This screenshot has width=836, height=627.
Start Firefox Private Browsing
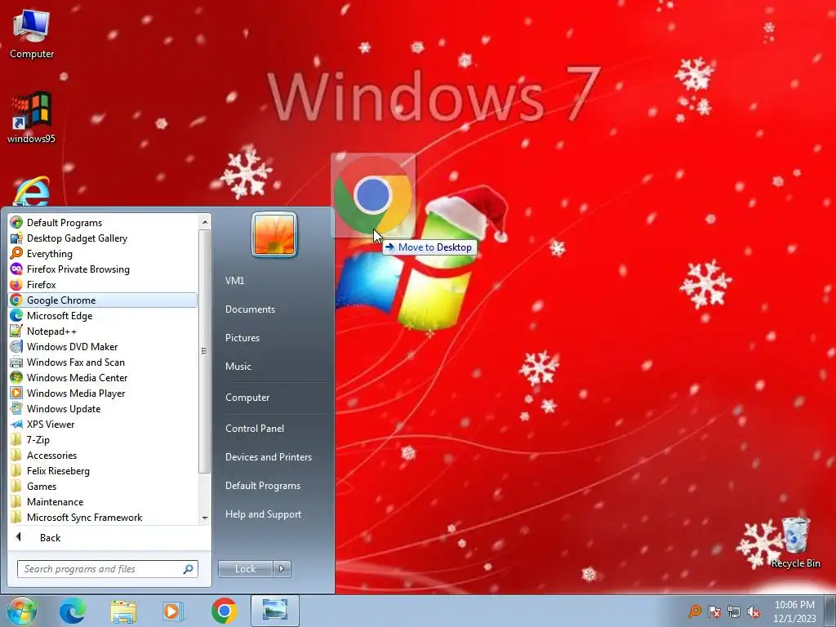tap(103, 269)
